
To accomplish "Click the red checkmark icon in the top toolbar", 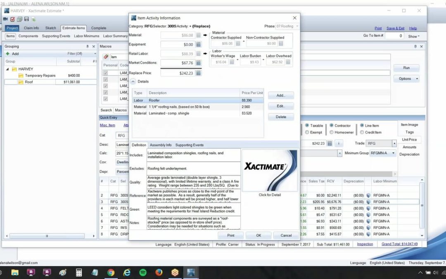I will (12, 19).
